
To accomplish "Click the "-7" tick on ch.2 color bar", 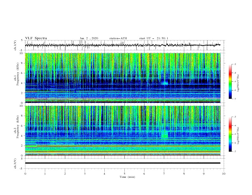I will point(234,152).
